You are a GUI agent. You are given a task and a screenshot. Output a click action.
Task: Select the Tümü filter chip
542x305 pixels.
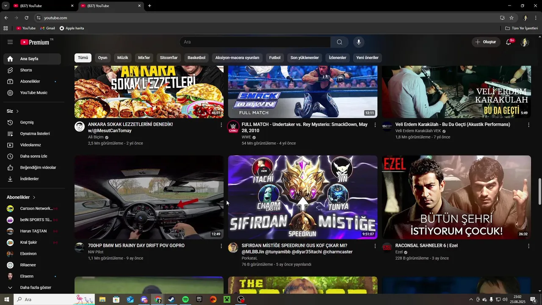point(83,58)
